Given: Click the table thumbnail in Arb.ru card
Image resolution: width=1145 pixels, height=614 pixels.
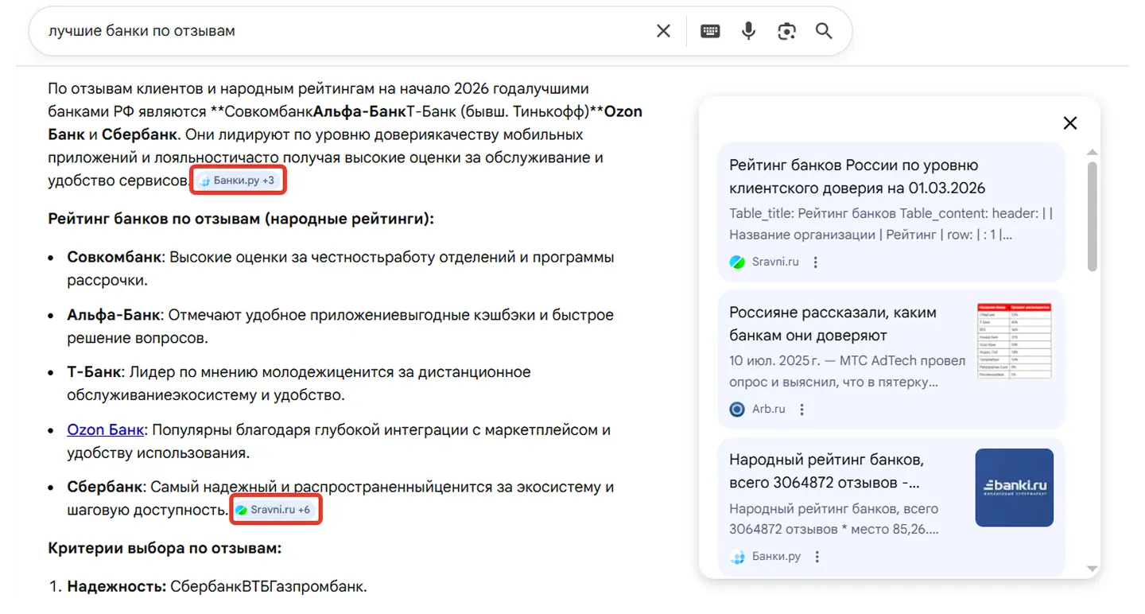Looking at the screenshot, I should click(1015, 340).
